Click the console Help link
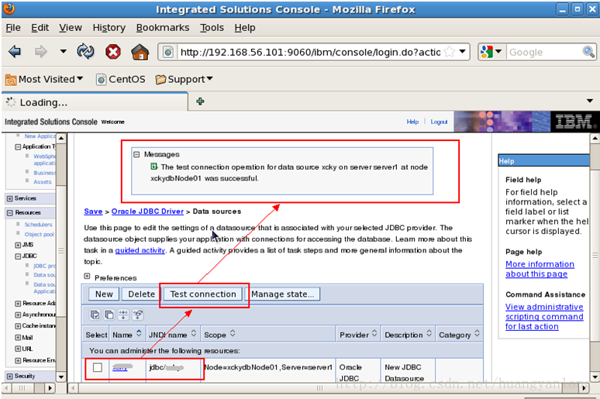 [412, 122]
